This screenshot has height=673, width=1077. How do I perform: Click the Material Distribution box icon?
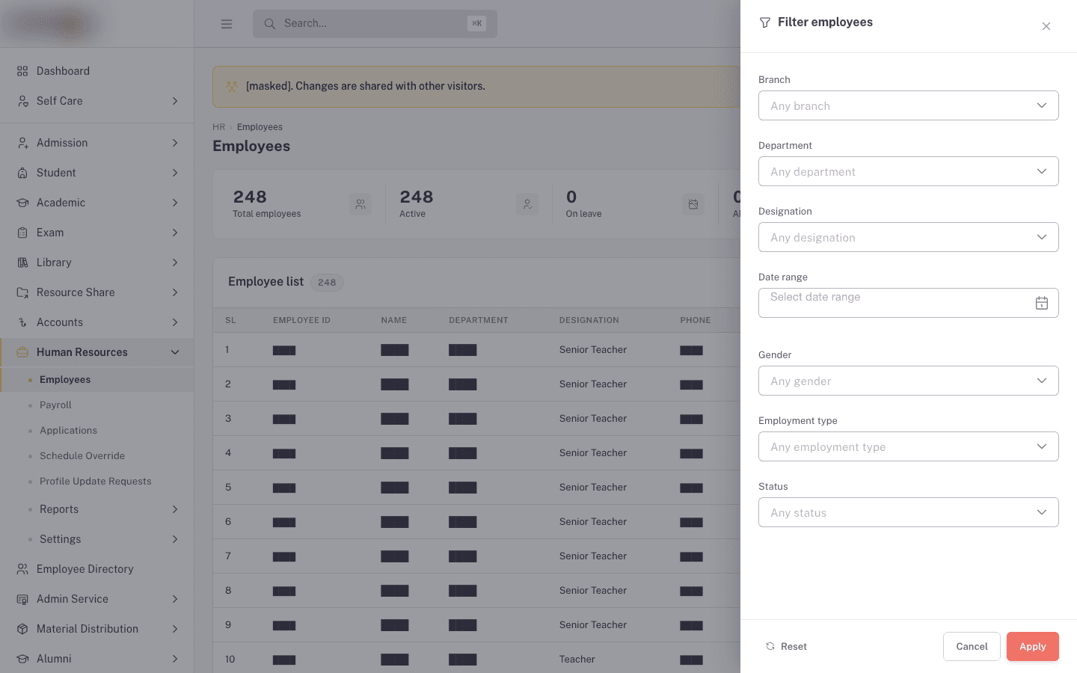point(22,629)
